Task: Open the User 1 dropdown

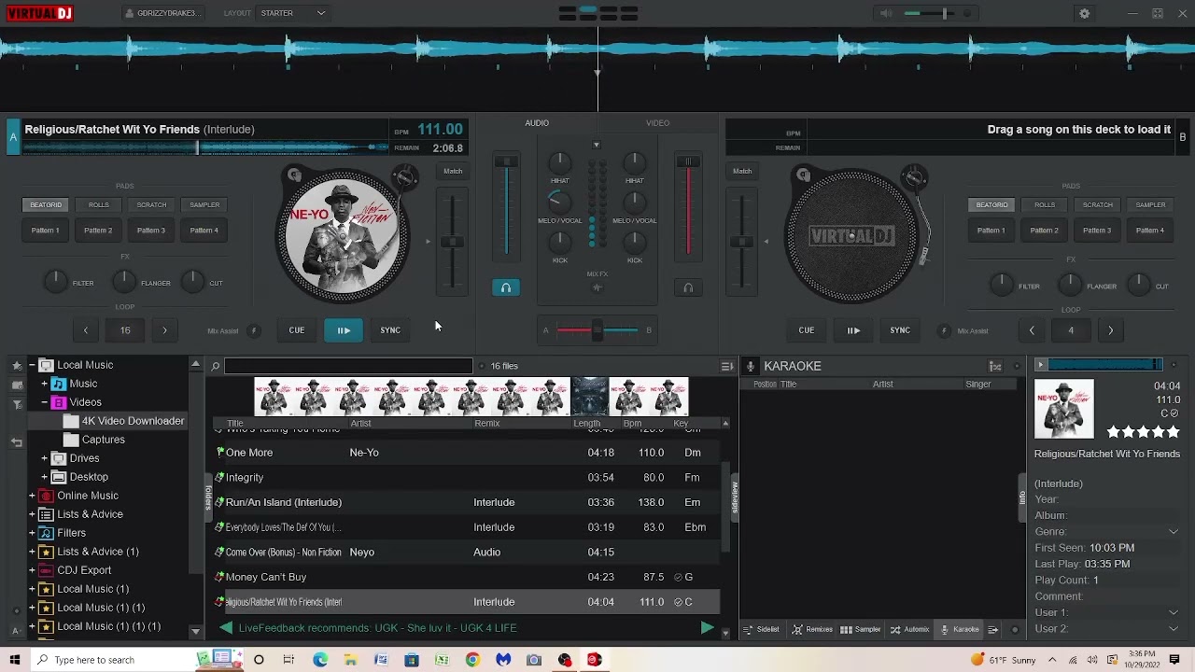Action: click(1174, 612)
